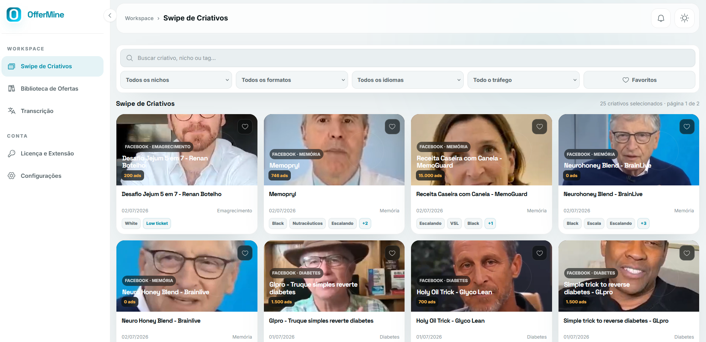The height and width of the screenshot is (342, 706).
Task: Click the 15.000 ads badge
Action: click(430, 176)
